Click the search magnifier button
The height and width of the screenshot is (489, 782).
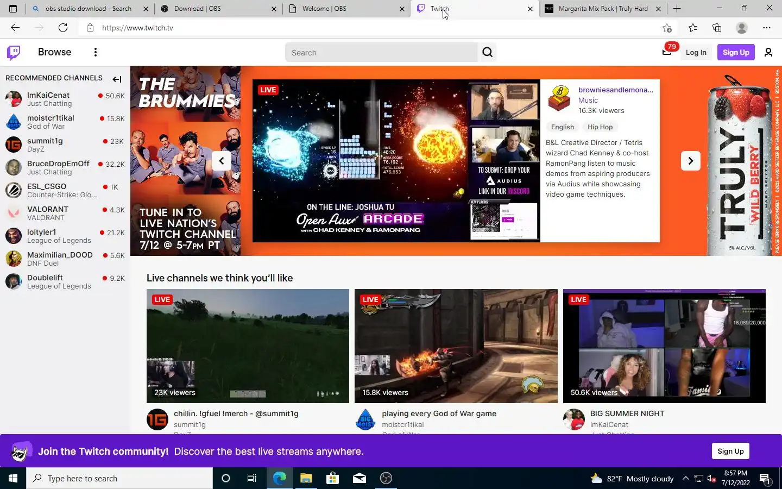pos(488,52)
